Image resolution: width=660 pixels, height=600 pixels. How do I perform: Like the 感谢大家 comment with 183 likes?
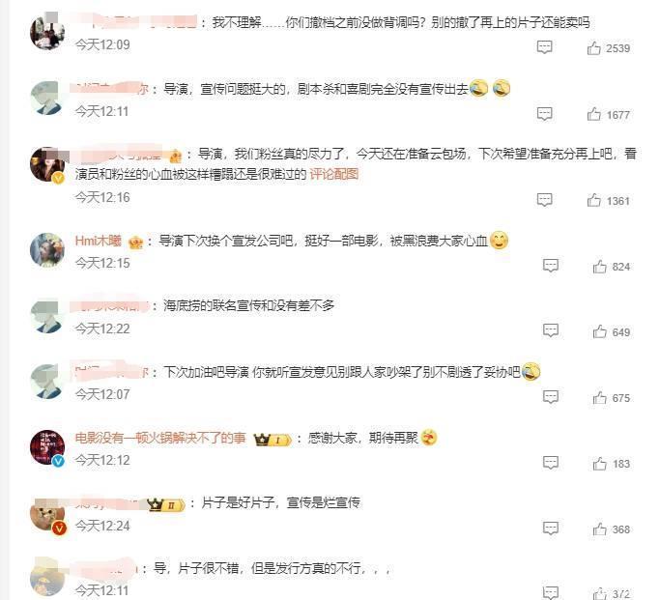tap(600, 463)
